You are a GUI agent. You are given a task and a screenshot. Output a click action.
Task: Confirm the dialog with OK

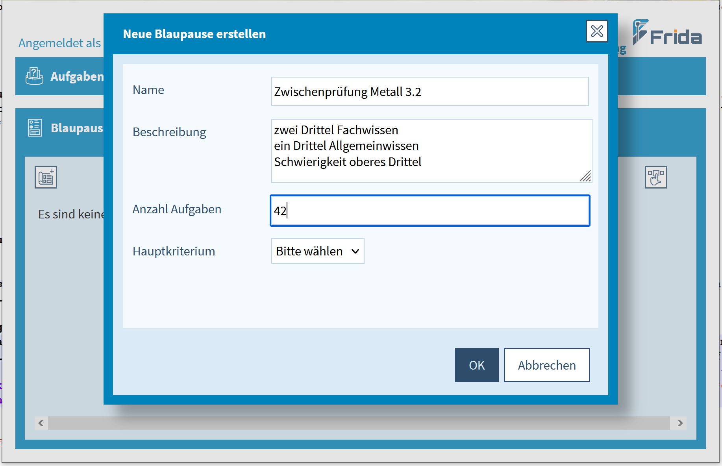coord(476,365)
